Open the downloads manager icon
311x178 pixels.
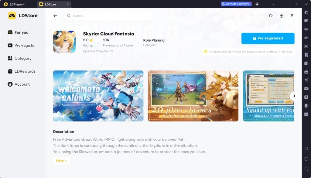click(281, 16)
